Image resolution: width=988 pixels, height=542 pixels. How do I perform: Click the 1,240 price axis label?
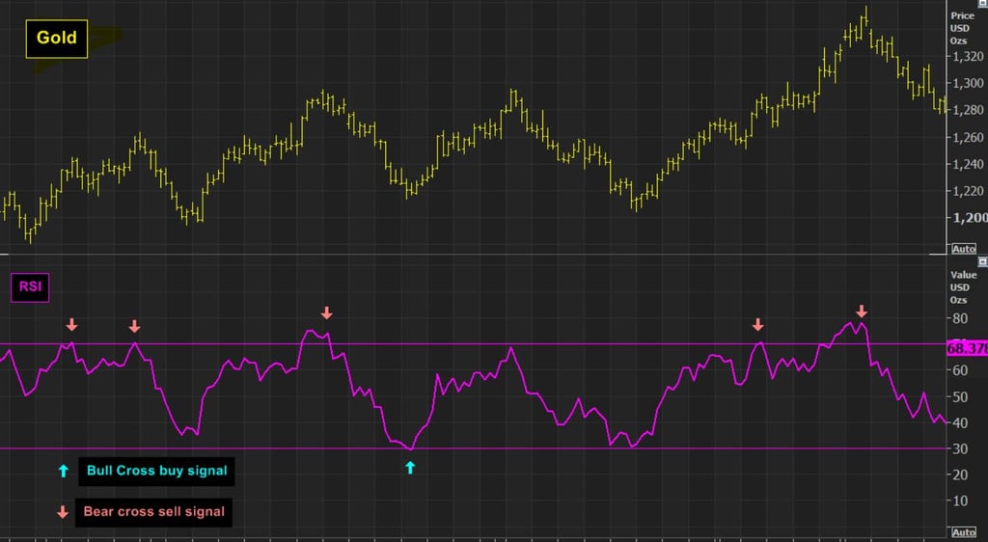[x=968, y=164]
